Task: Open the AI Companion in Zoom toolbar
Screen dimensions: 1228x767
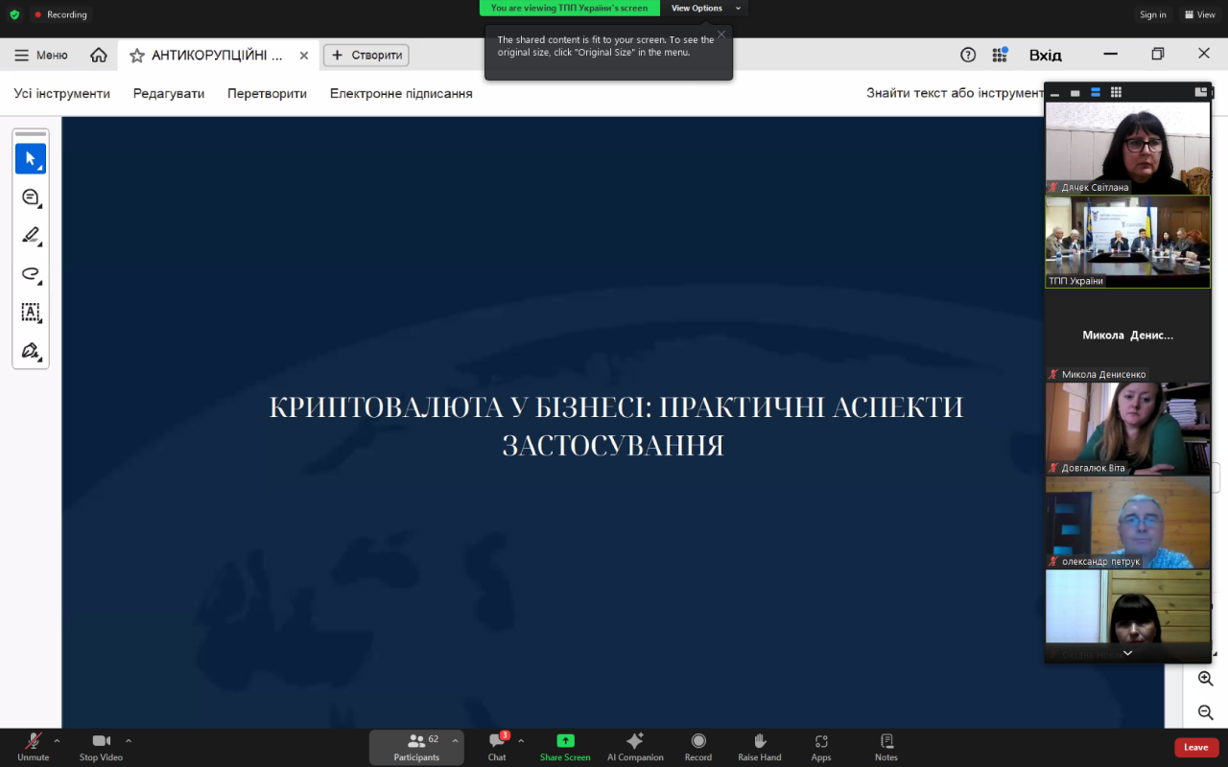Action: [634, 746]
